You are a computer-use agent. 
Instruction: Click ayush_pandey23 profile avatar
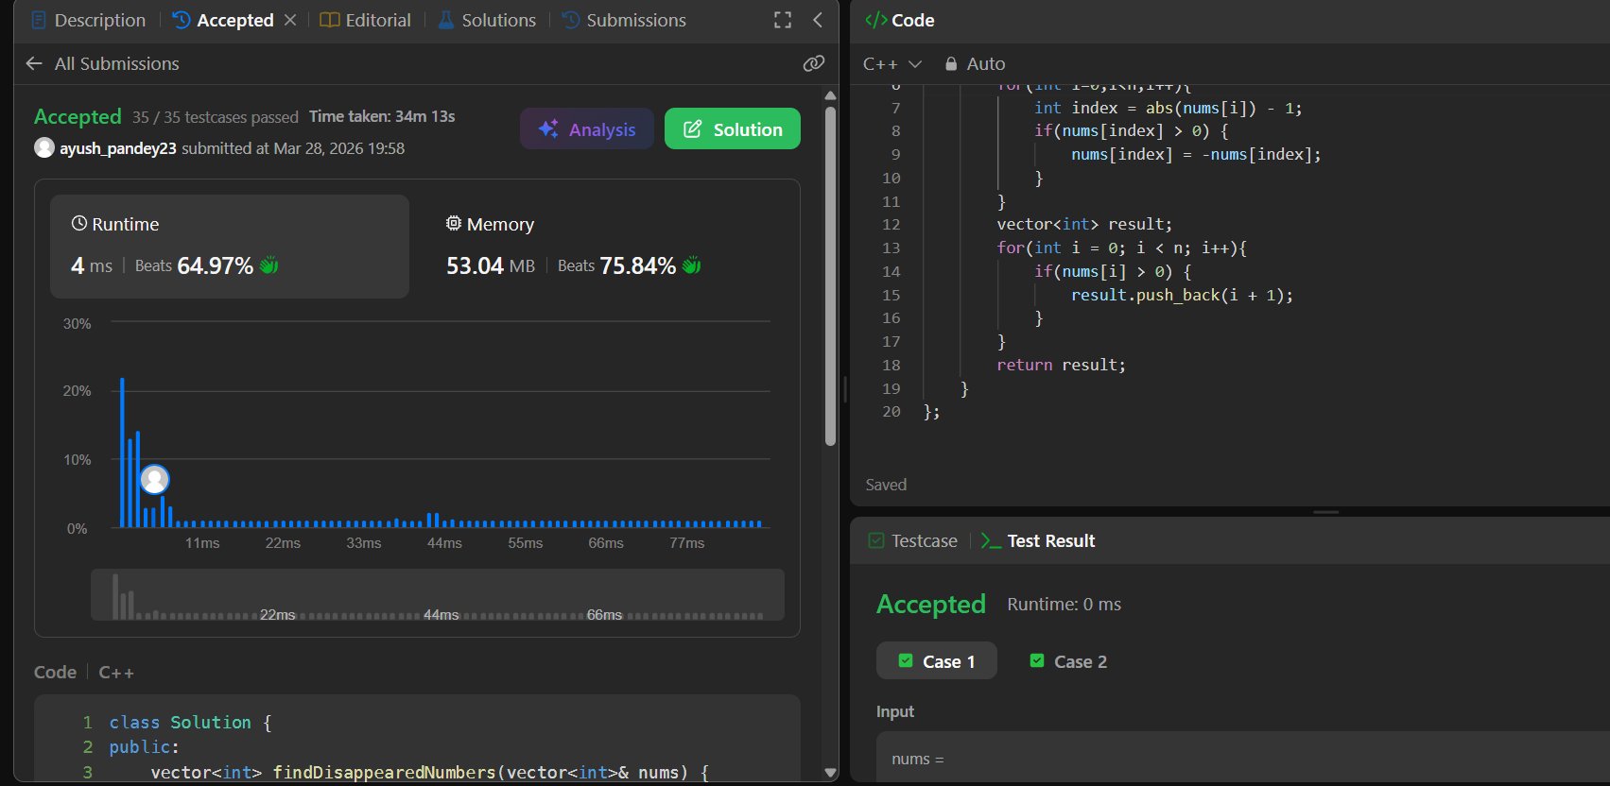[43, 147]
